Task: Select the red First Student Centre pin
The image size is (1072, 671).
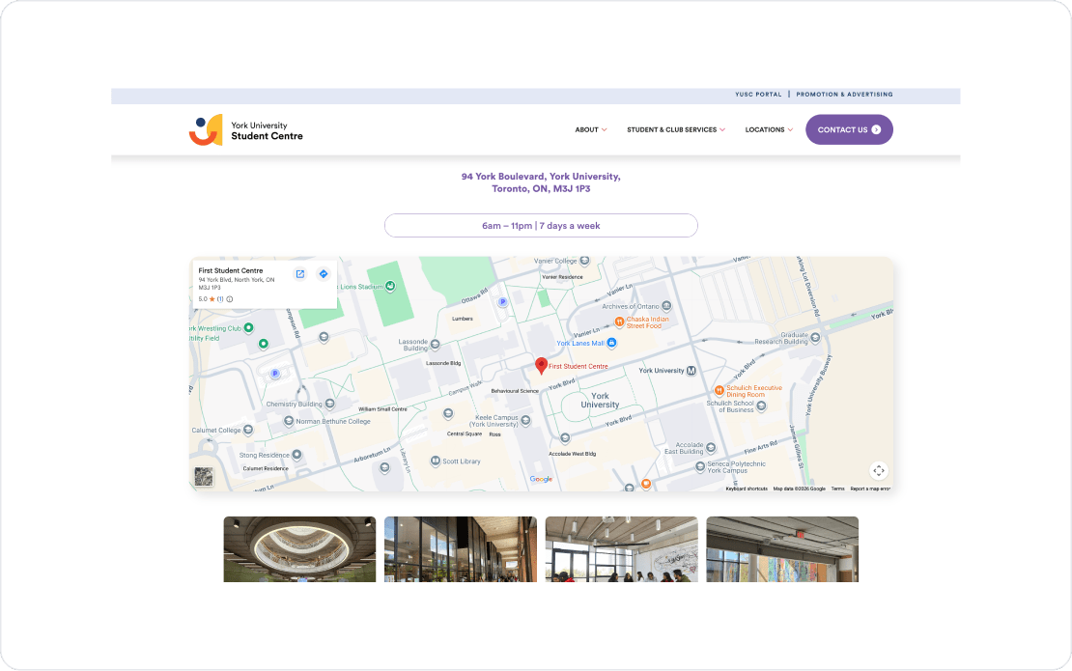Action: 541,366
